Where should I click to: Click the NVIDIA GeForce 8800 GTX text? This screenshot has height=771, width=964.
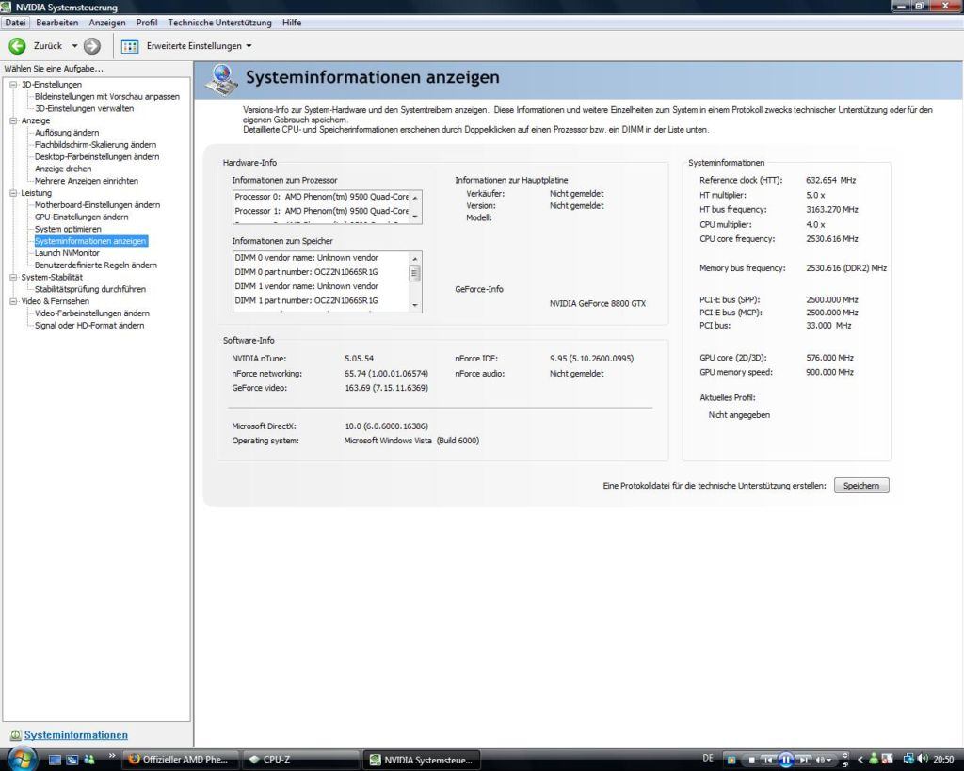(598, 304)
